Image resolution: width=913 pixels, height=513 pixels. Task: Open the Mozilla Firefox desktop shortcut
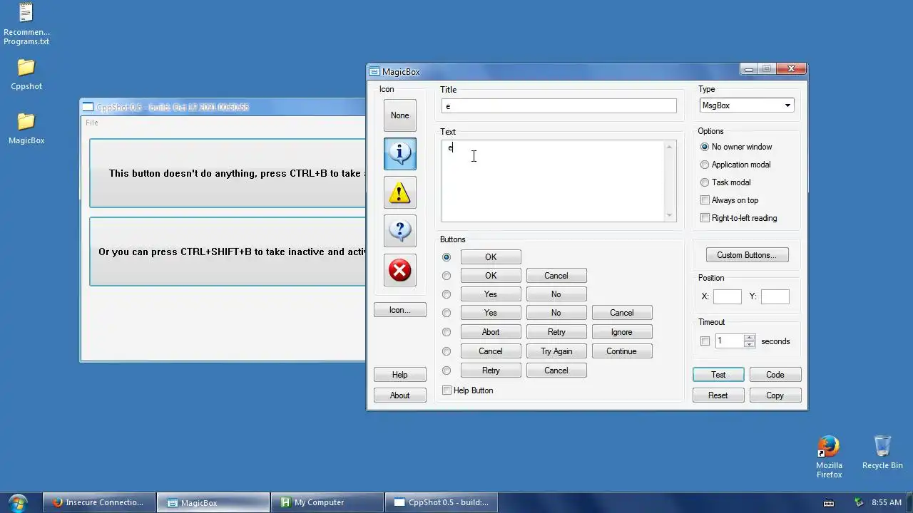point(829,457)
